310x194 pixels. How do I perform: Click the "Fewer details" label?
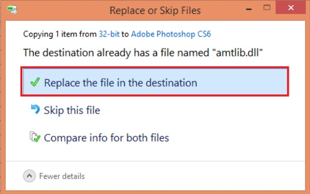[x=62, y=176]
